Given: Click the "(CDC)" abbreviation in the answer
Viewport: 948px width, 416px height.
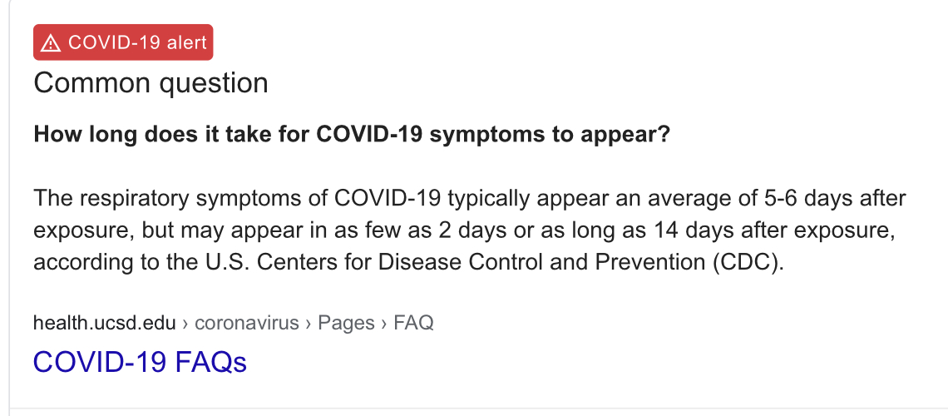Looking at the screenshot, I should (x=748, y=262).
